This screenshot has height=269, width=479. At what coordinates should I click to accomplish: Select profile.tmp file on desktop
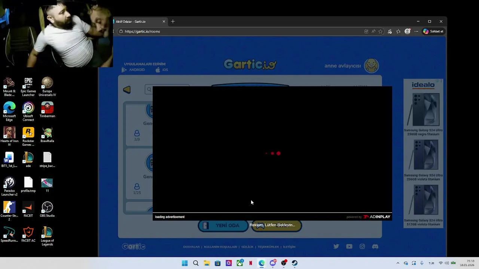28,185
